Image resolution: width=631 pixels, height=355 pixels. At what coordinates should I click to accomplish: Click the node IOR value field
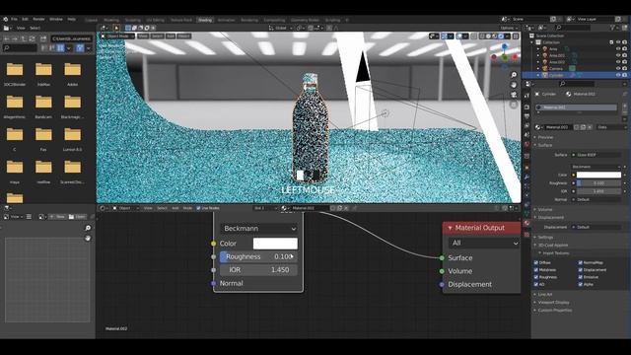(x=258, y=269)
